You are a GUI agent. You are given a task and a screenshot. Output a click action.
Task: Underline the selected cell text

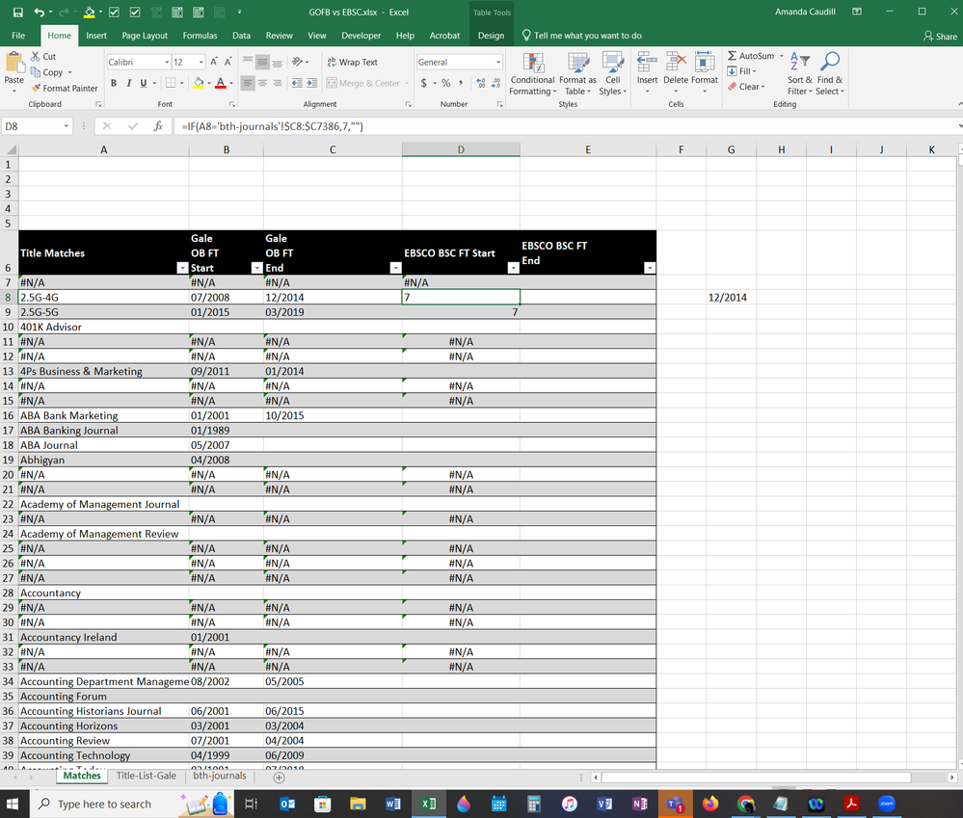pos(143,83)
